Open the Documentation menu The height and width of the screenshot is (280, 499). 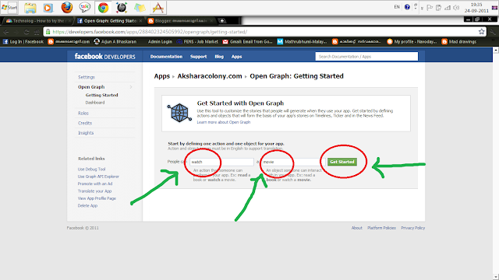pos(166,57)
